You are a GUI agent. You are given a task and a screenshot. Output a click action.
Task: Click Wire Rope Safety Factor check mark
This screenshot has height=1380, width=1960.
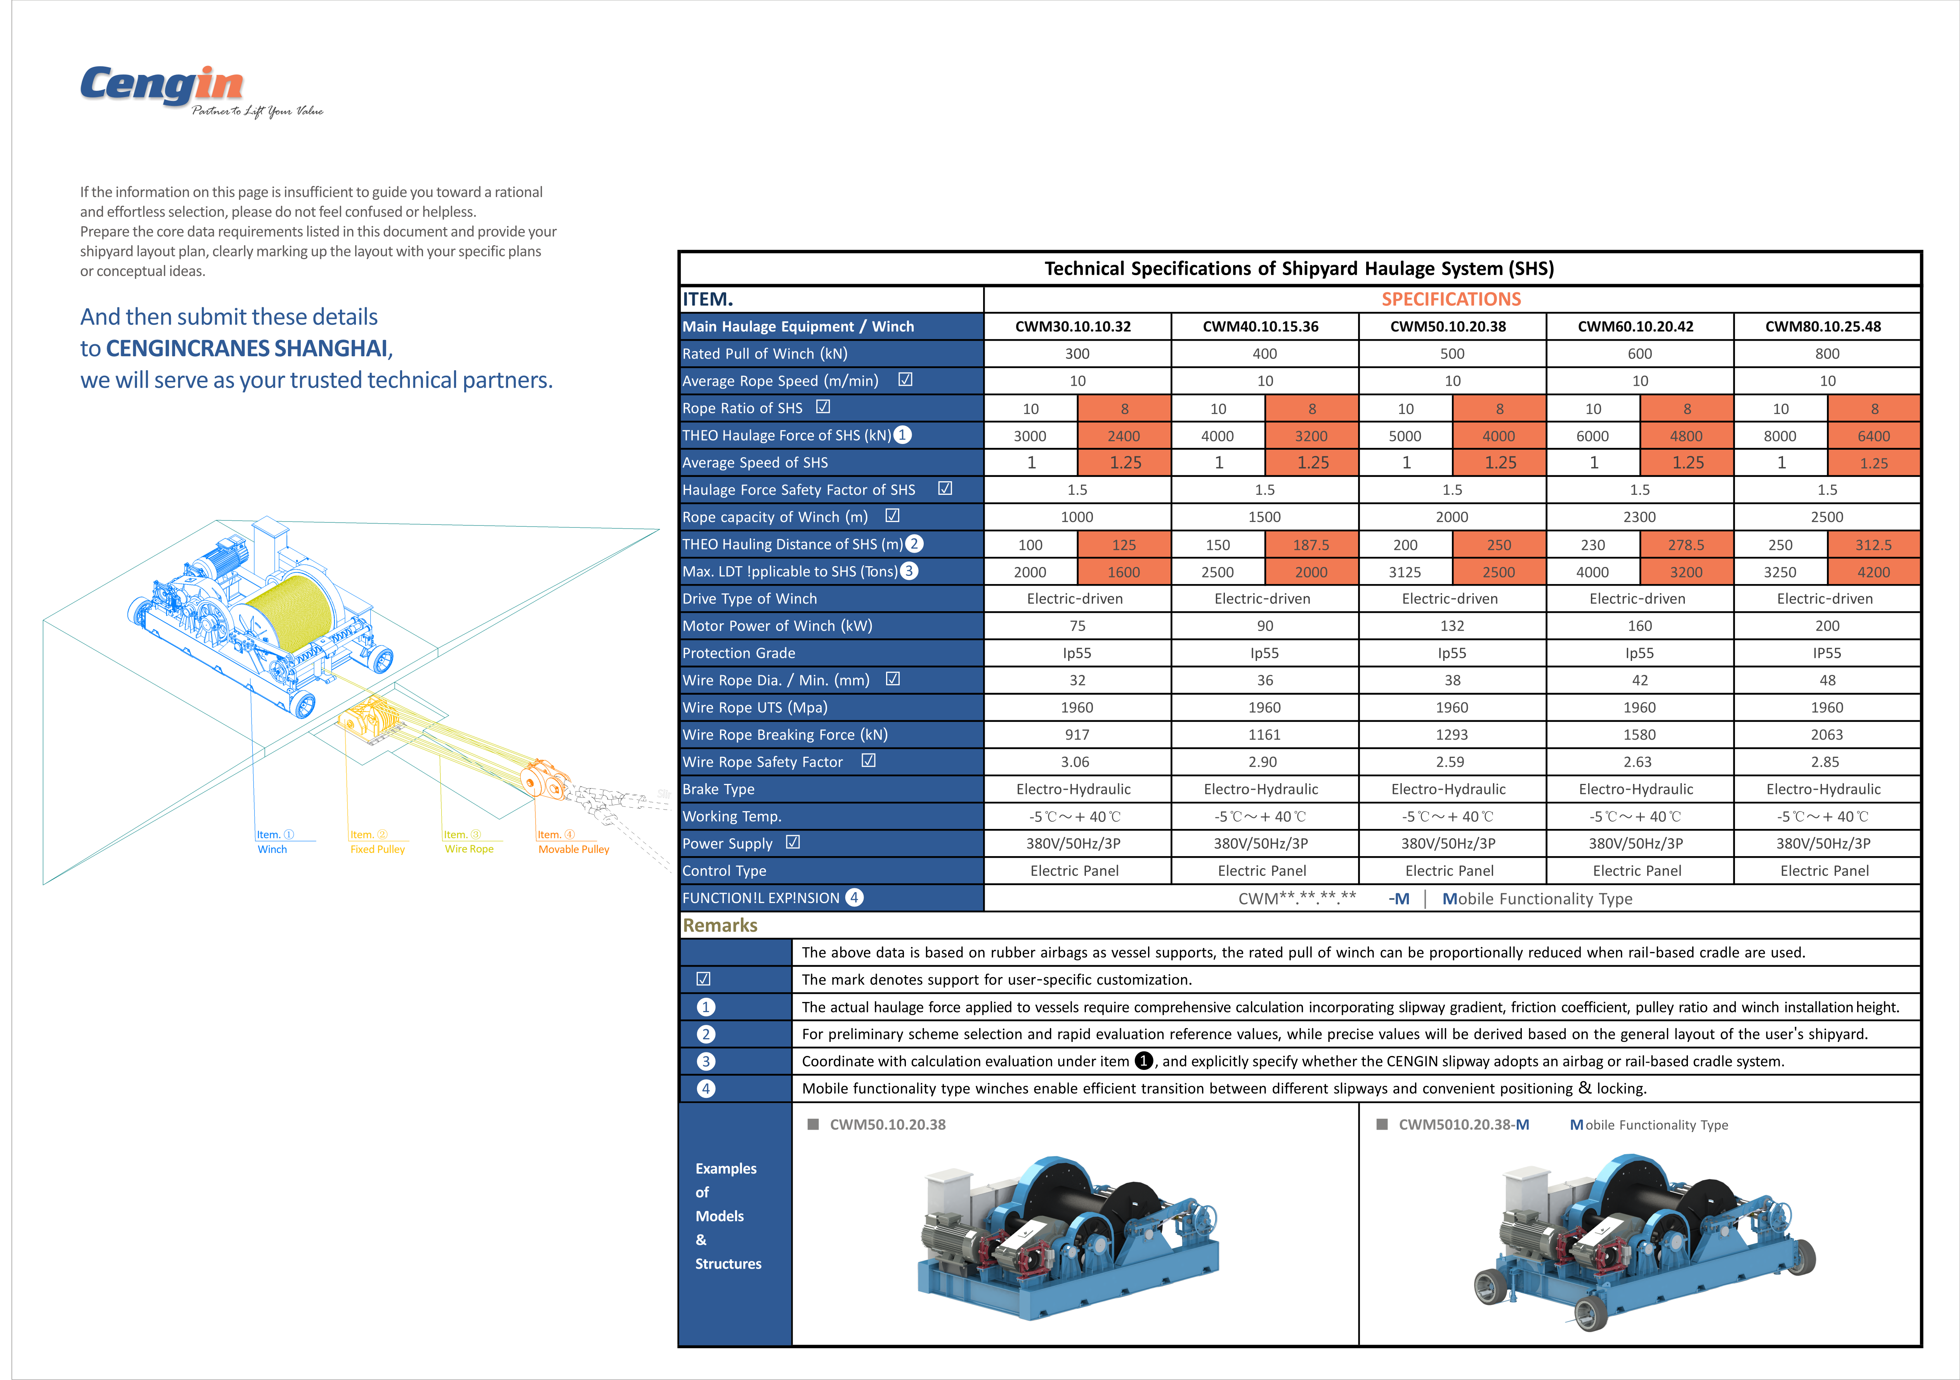[x=869, y=760]
